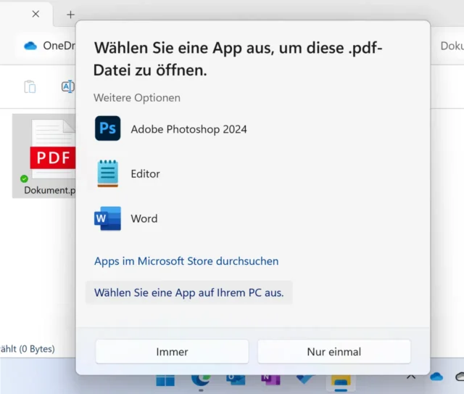Click the OneDrive cloud icon in system tray

(x=436, y=377)
